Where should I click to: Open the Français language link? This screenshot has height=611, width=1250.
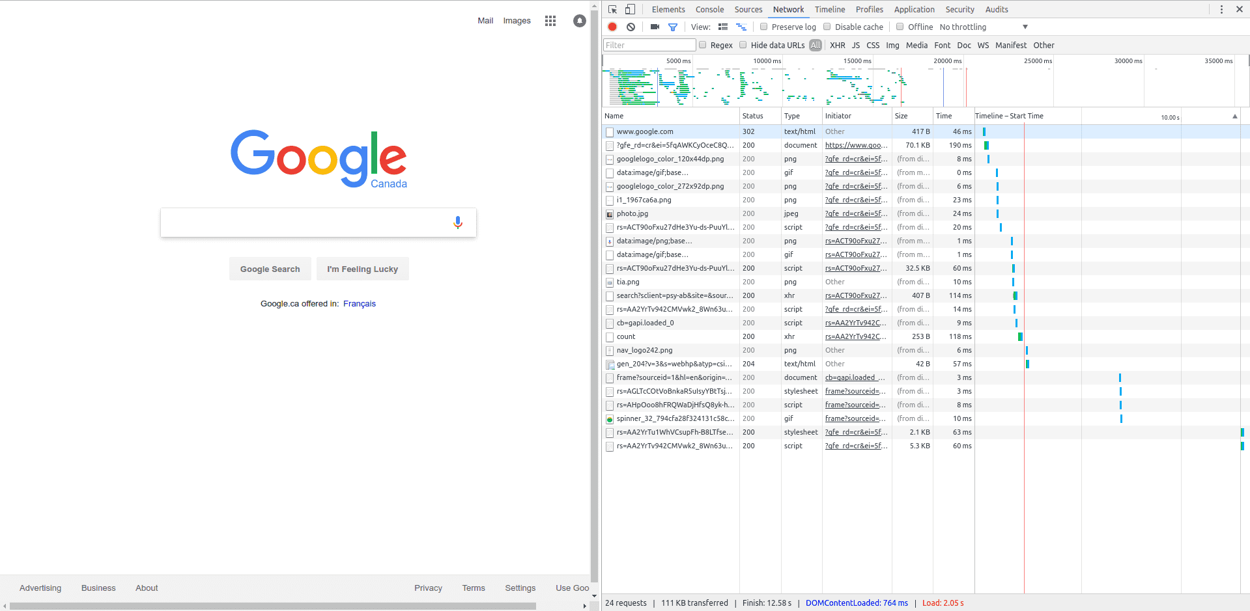pyautogui.click(x=360, y=304)
